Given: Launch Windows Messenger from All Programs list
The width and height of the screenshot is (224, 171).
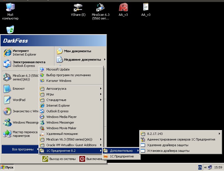Looking at the screenshot, I should [x=71, y=122].
